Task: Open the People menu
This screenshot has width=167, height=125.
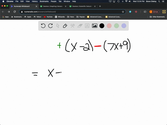Action: point(54,1)
